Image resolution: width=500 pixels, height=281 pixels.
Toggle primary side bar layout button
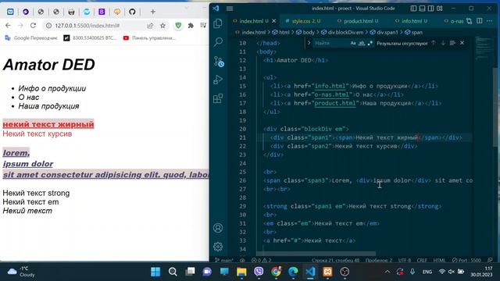pos(413,9)
